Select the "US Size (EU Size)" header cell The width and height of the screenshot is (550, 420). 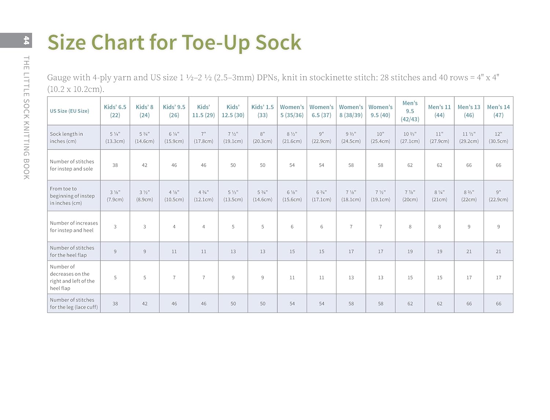tap(70, 111)
